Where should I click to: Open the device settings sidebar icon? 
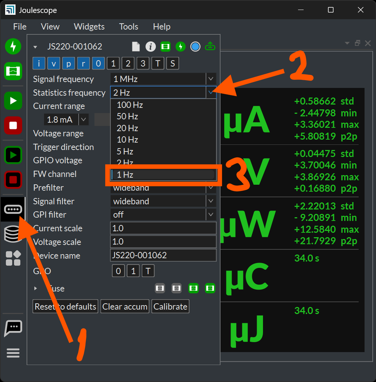pyautogui.click(x=13, y=209)
